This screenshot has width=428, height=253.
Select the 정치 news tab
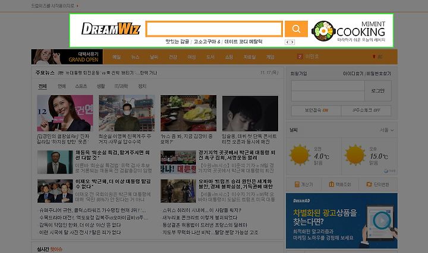click(142, 87)
